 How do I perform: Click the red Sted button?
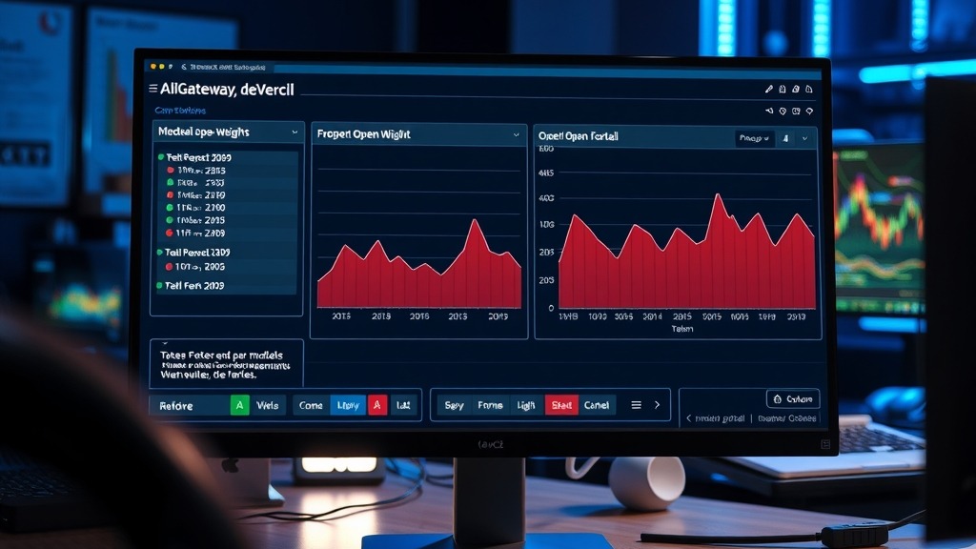click(x=561, y=405)
